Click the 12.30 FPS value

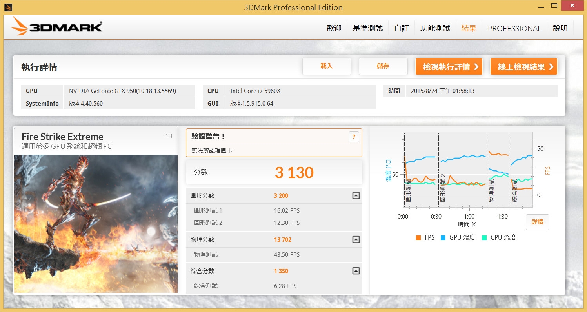click(287, 223)
